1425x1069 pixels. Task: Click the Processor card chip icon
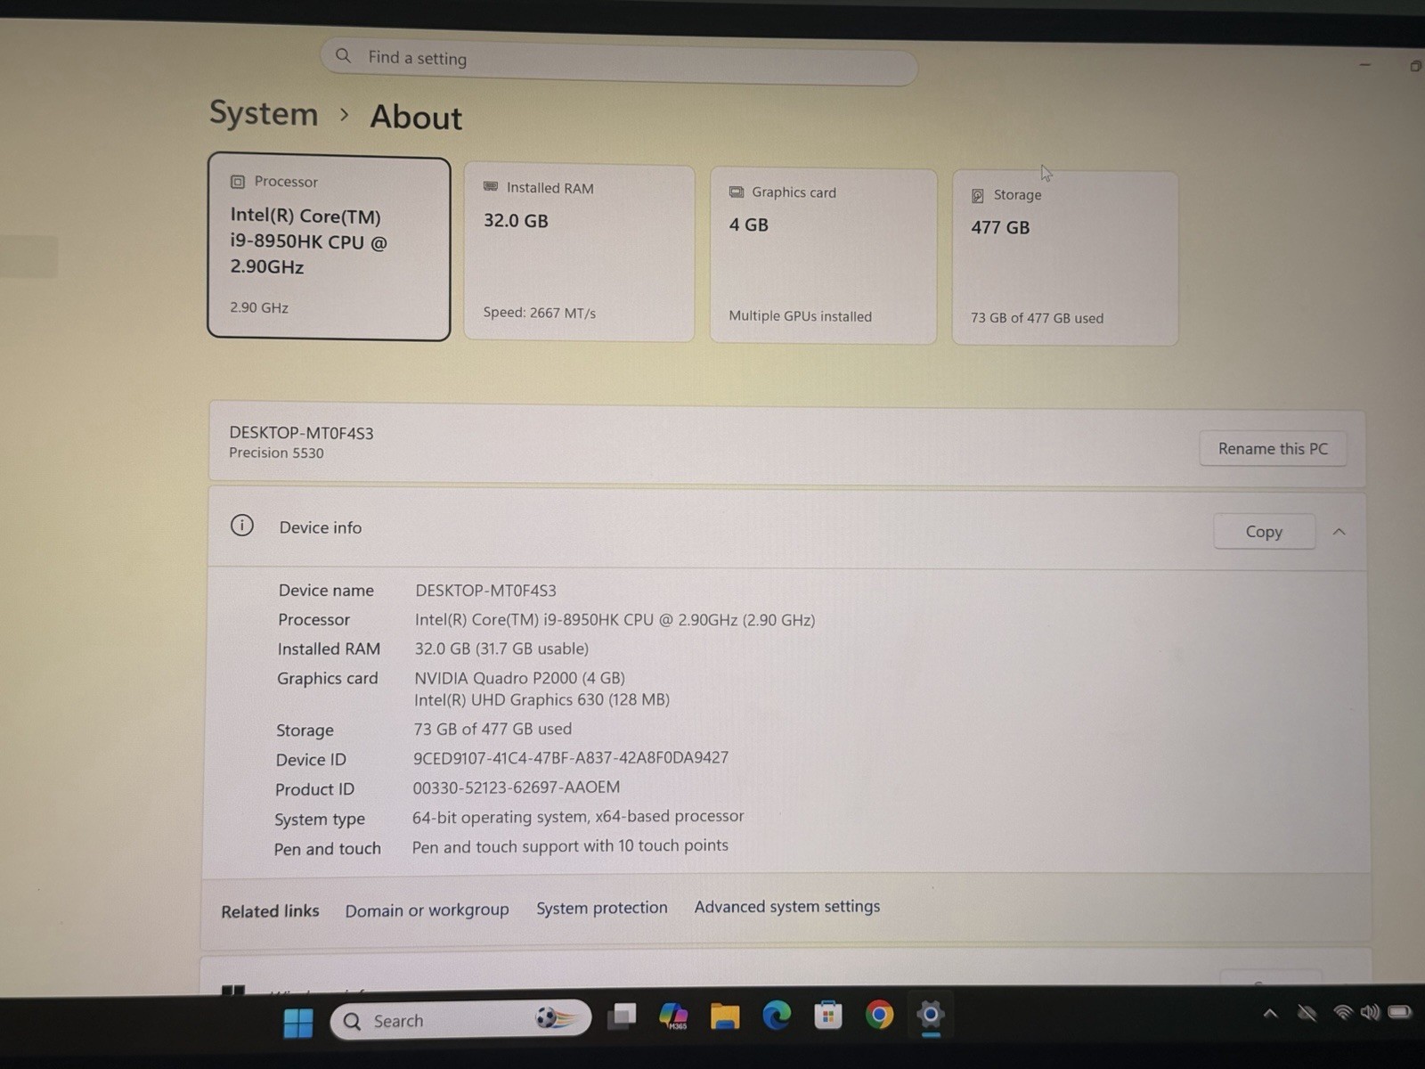coord(238,182)
